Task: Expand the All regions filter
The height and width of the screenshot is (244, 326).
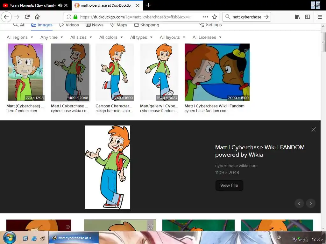Action: (20, 37)
